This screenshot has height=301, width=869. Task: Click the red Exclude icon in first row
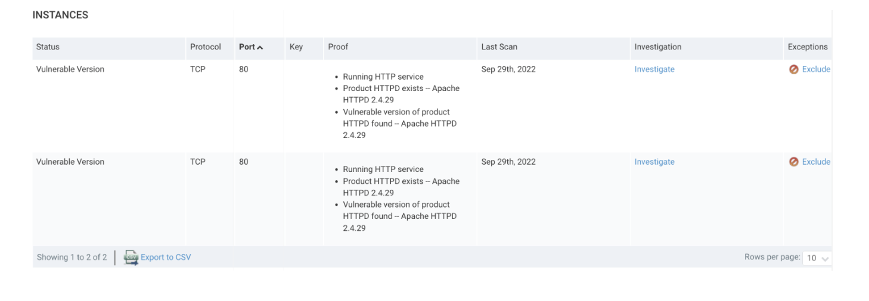pyautogui.click(x=793, y=70)
